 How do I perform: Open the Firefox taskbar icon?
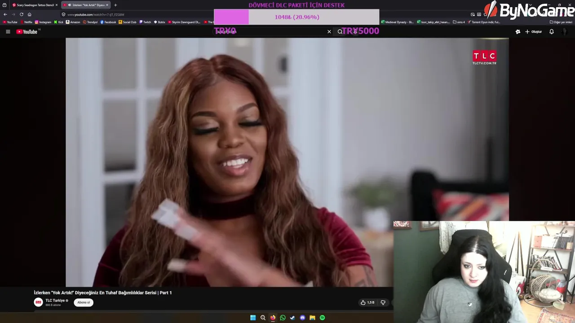click(x=273, y=318)
